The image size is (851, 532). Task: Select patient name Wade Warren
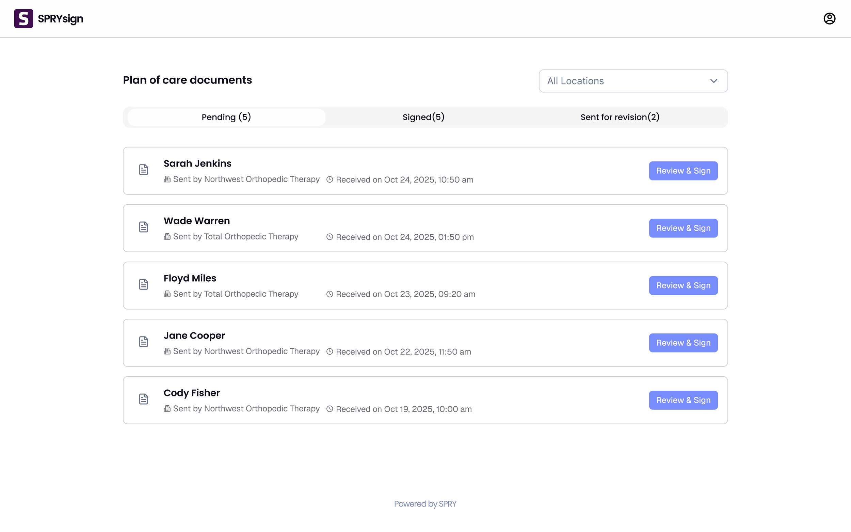tap(196, 221)
